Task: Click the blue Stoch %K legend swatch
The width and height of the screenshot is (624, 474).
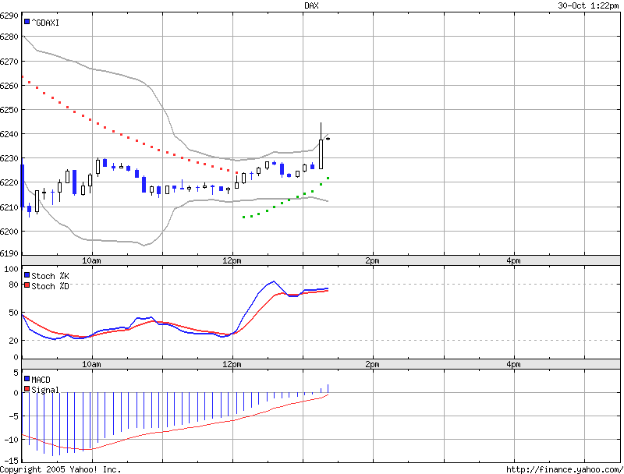Action: pyautogui.click(x=27, y=274)
